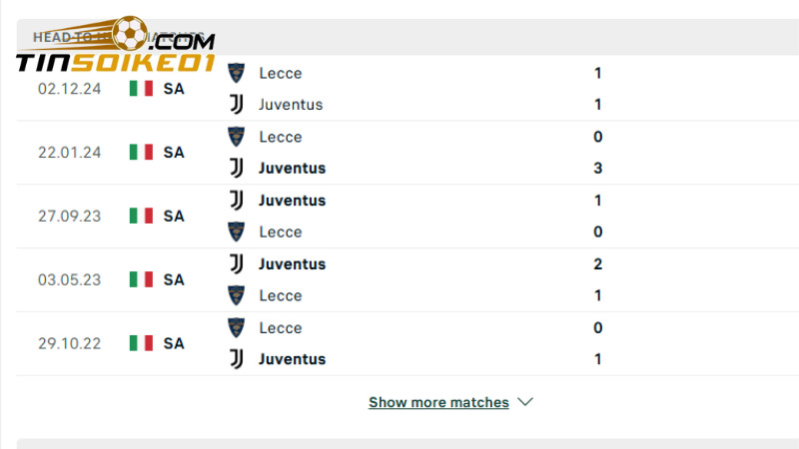The image size is (799, 449).
Task: Click Italy flag beside 22.01.24 date
Action: (x=141, y=152)
